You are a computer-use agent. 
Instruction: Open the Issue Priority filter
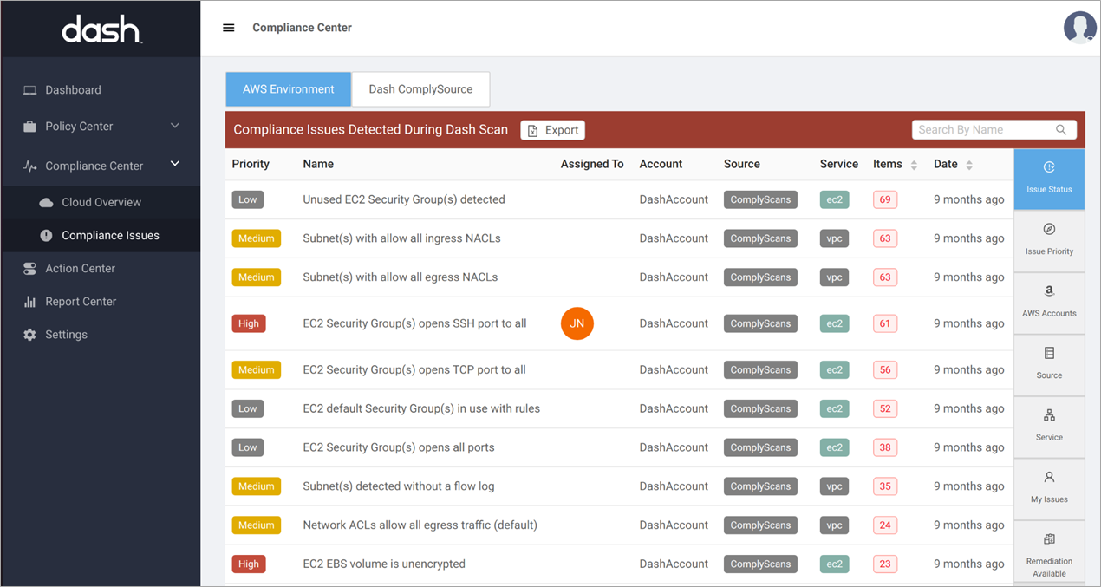pos(1049,241)
